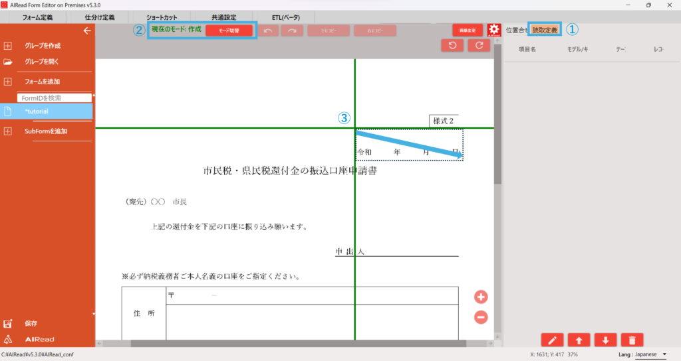
Task: Collapse sidebar with the back arrow
Action: [86, 31]
